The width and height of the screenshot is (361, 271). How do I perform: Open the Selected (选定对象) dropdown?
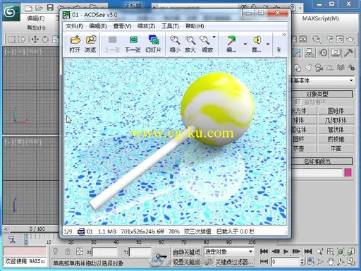tap(228, 252)
